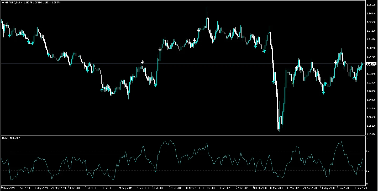Click the 1.15120 level on the price scale
This screenshot has width=378, height=191.
[371, 126]
